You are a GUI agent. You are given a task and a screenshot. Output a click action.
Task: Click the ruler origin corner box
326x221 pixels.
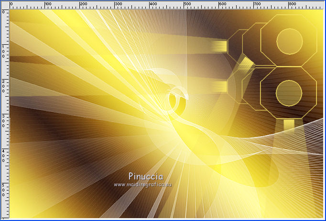click(5, 5)
